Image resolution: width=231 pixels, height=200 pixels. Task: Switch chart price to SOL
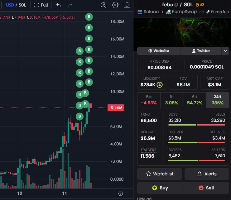(22, 5)
